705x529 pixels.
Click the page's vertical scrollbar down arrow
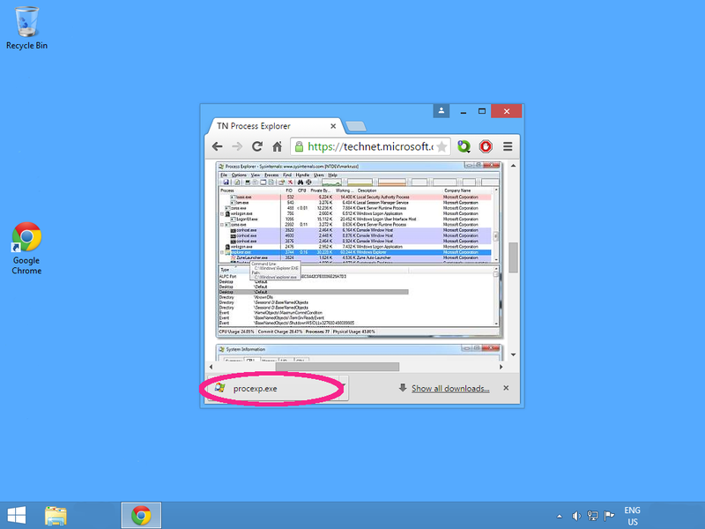coord(513,355)
